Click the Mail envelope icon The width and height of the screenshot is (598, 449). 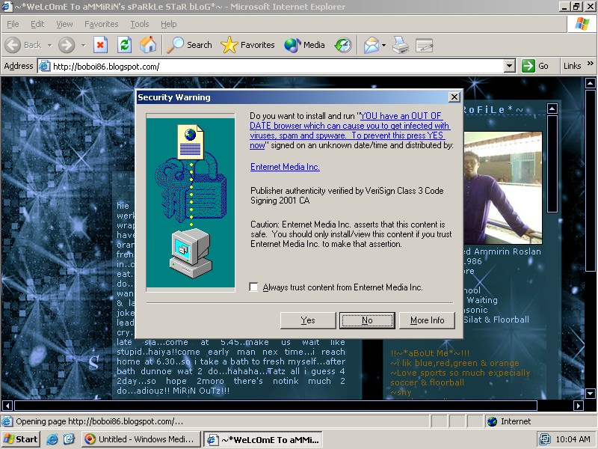coord(371,45)
